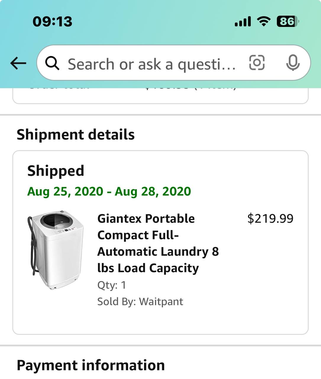This screenshot has height=379, width=321.
Task: Tap the cellular signal bars icon
Action: tap(243, 22)
